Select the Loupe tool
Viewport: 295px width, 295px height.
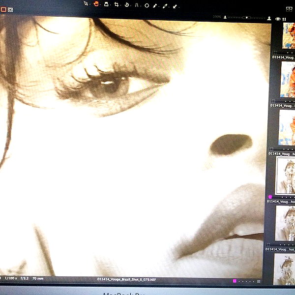106,4
